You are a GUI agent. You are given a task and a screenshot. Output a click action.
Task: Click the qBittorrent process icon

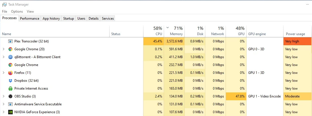coord(10,57)
